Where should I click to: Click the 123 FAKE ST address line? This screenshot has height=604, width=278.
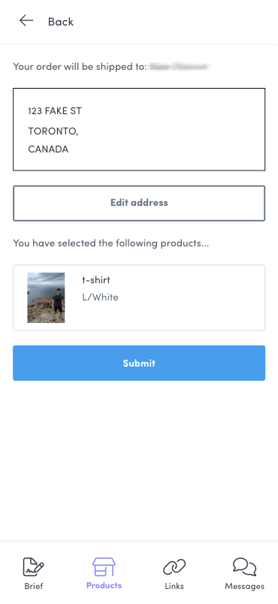55,111
